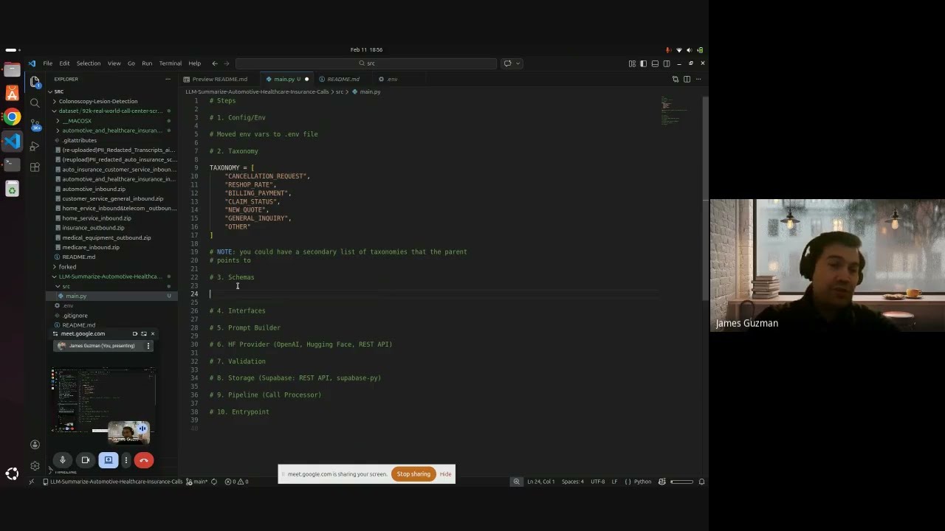
Task: Open the Explorer view in activity bar
Action: pyautogui.click(x=35, y=81)
